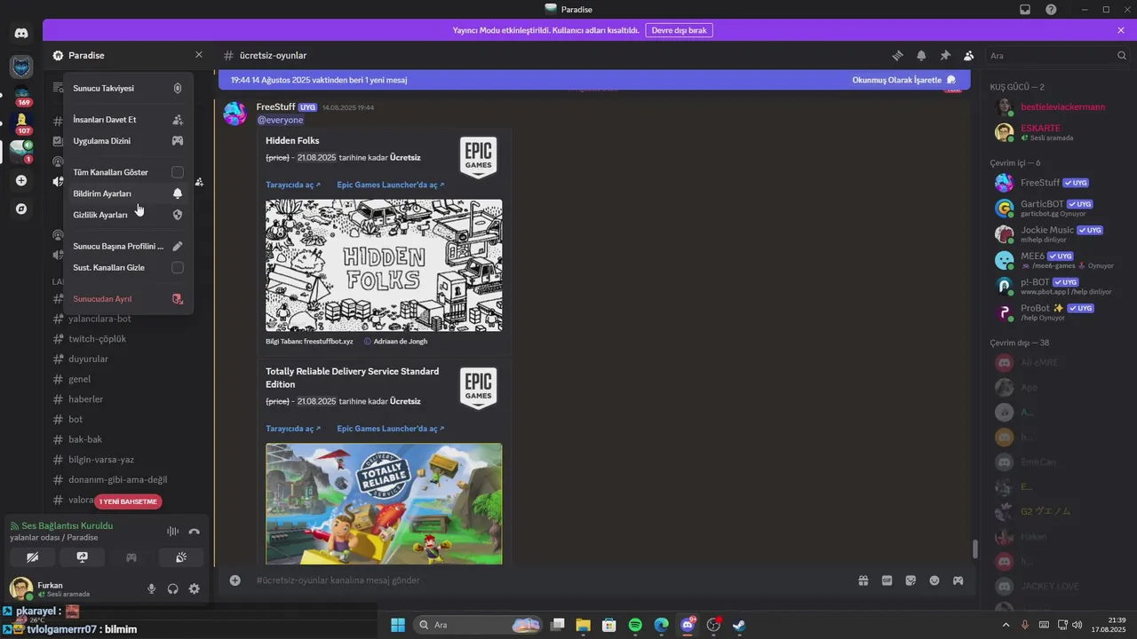Toggle camera in voice panel
This screenshot has width=1137, height=639.
point(33,557)
